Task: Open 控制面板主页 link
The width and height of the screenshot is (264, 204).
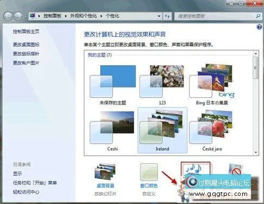Action: [26, 32]
